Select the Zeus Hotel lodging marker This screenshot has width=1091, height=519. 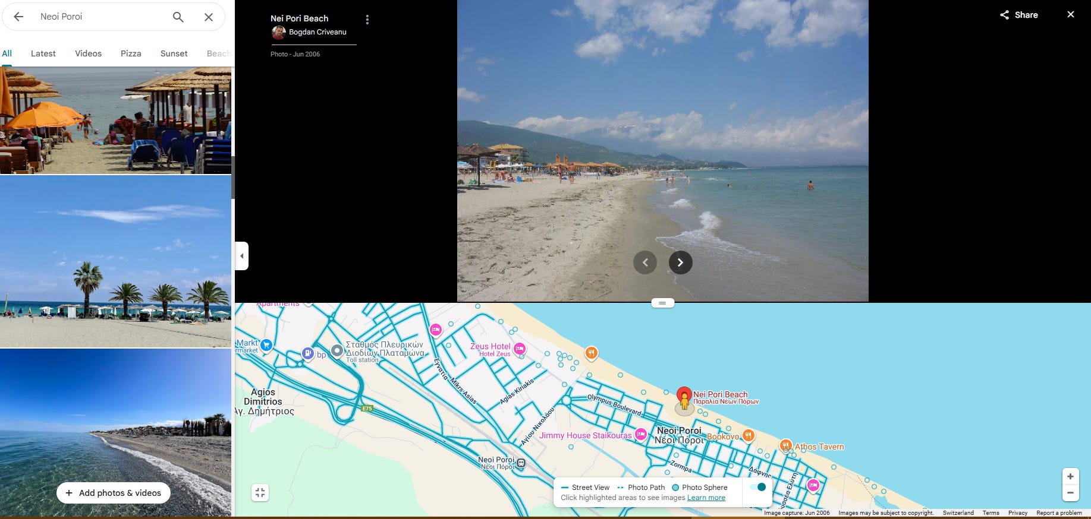coord(520,349)
